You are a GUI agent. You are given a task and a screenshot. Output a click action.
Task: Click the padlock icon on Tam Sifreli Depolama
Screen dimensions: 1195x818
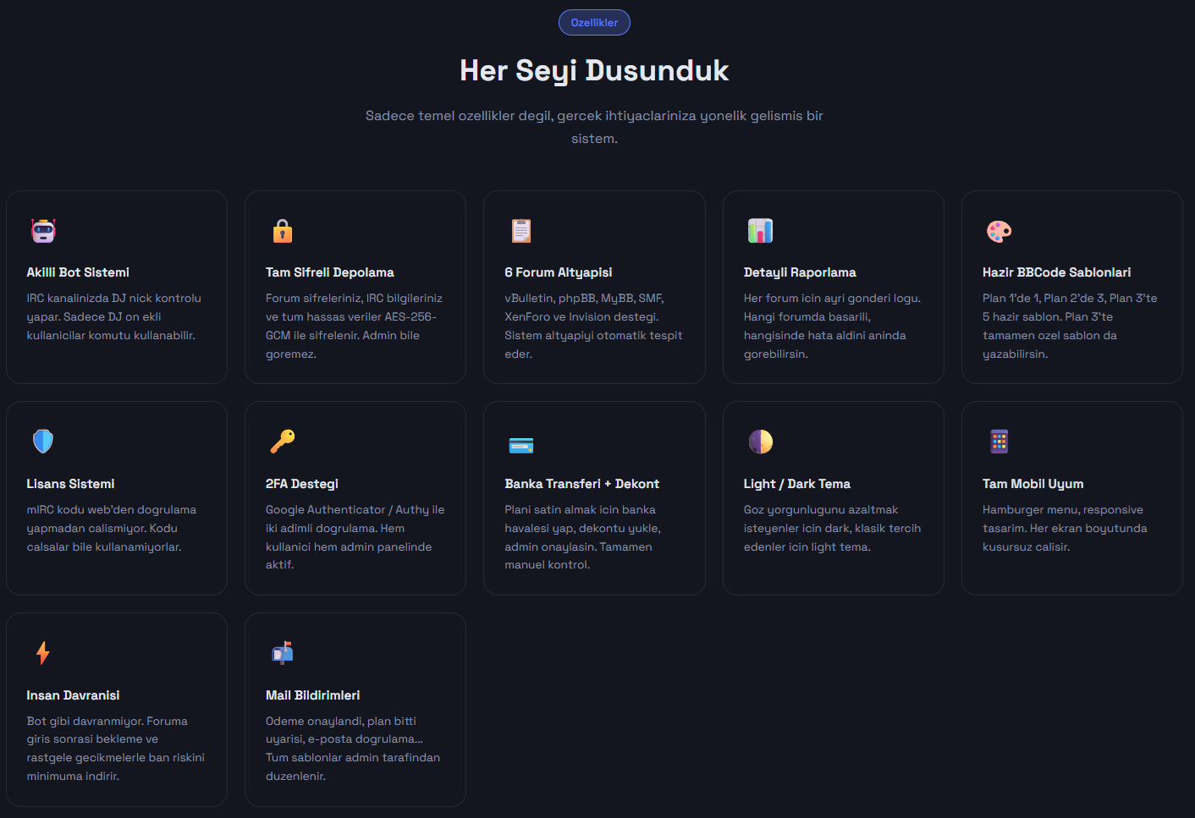[x=283, y=231]
